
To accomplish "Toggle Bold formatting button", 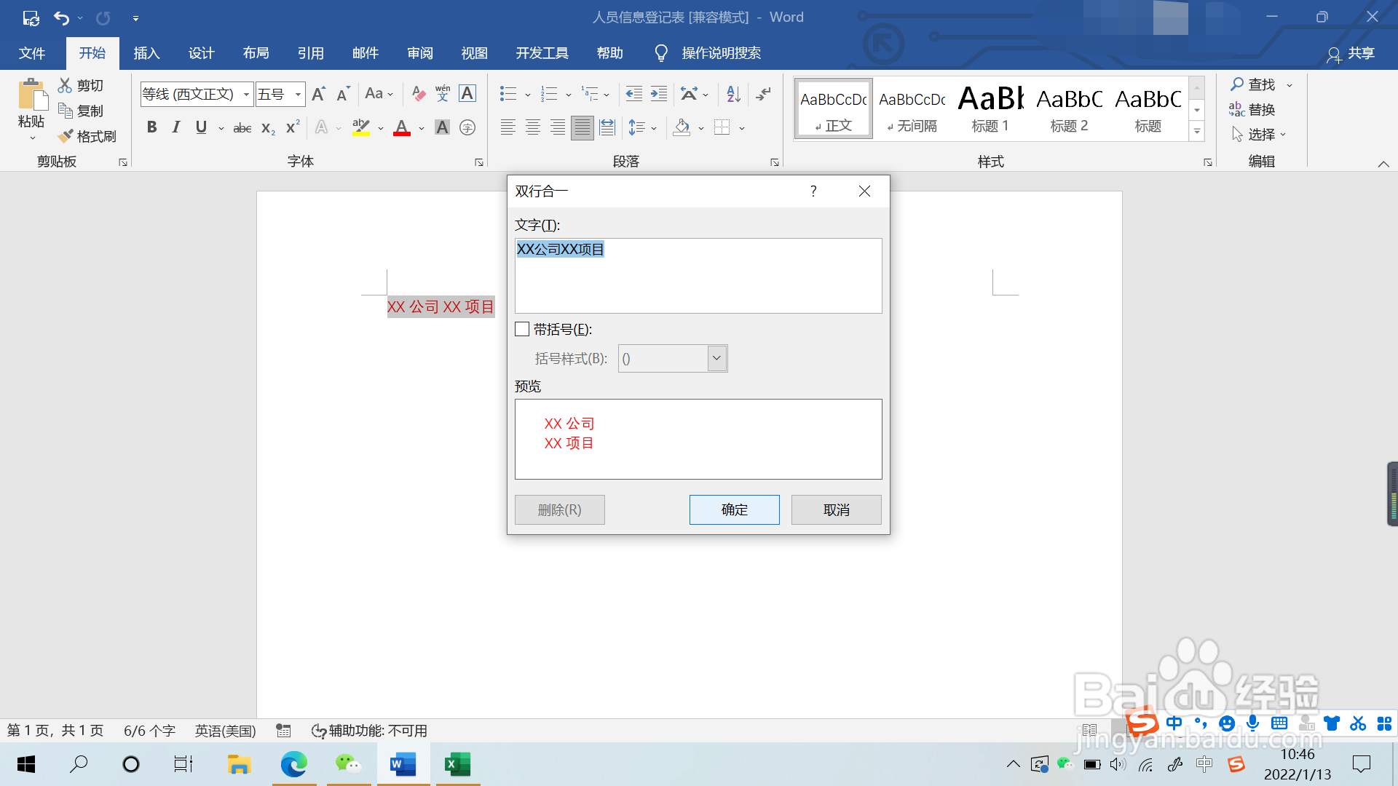I will pyautogui.click(x=151, y=127).
